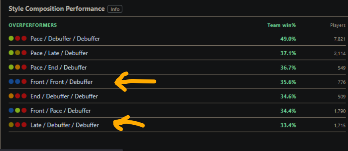348x151 pixels.
Task: Click the red Debuffer dot in Pace / Late / Debuffer row
Action: tap(24, 53)
